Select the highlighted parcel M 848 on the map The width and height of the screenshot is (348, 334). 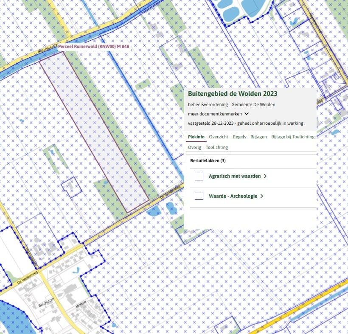pyautogui.click(x=94, y=132)
